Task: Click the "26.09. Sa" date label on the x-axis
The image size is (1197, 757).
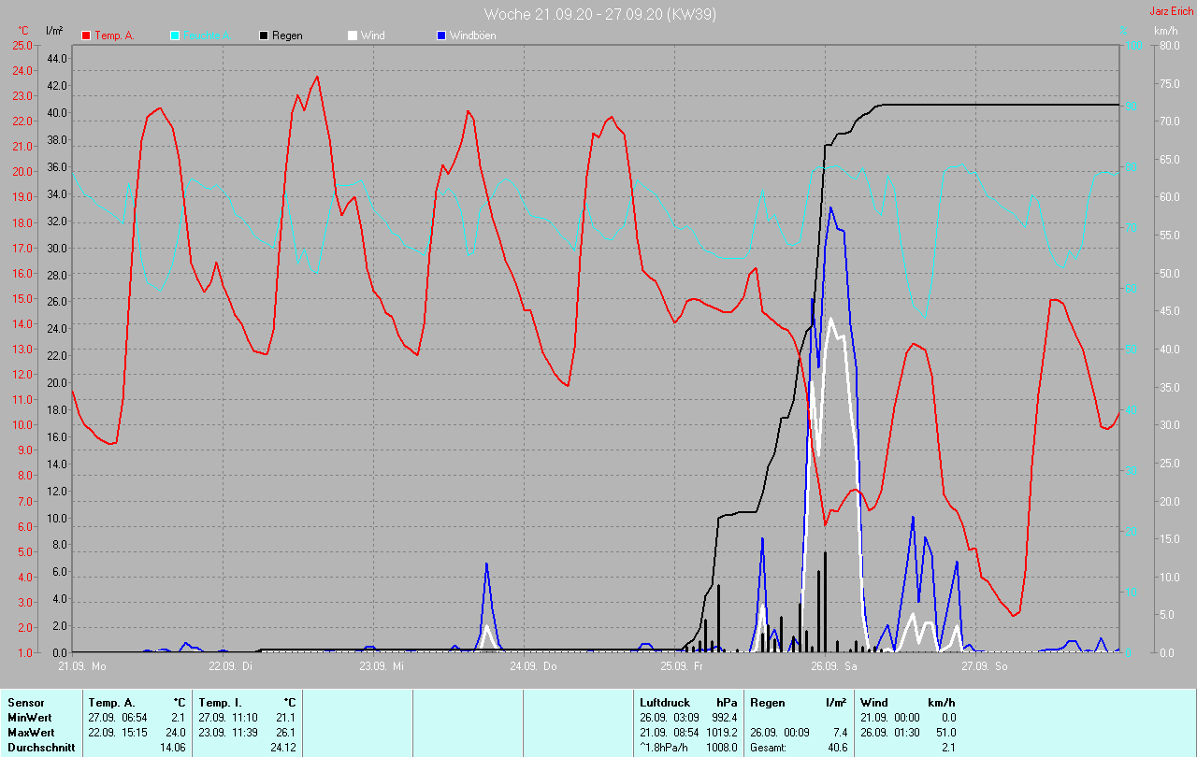Action: tap(834, 666)
